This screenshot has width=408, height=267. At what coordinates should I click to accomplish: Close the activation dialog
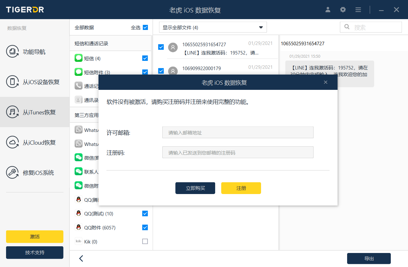pos(325,83)
